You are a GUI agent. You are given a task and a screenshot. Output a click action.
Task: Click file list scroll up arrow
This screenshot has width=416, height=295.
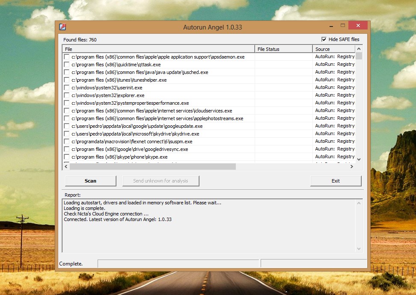359,49
